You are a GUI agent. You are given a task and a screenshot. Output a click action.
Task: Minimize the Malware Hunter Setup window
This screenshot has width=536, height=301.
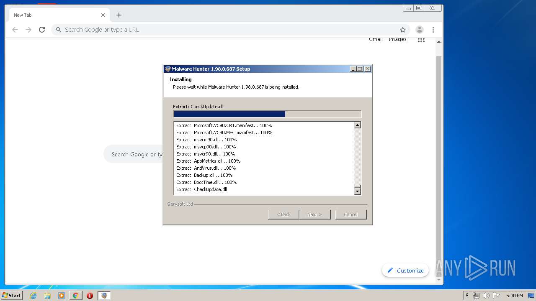click(353, 69)
